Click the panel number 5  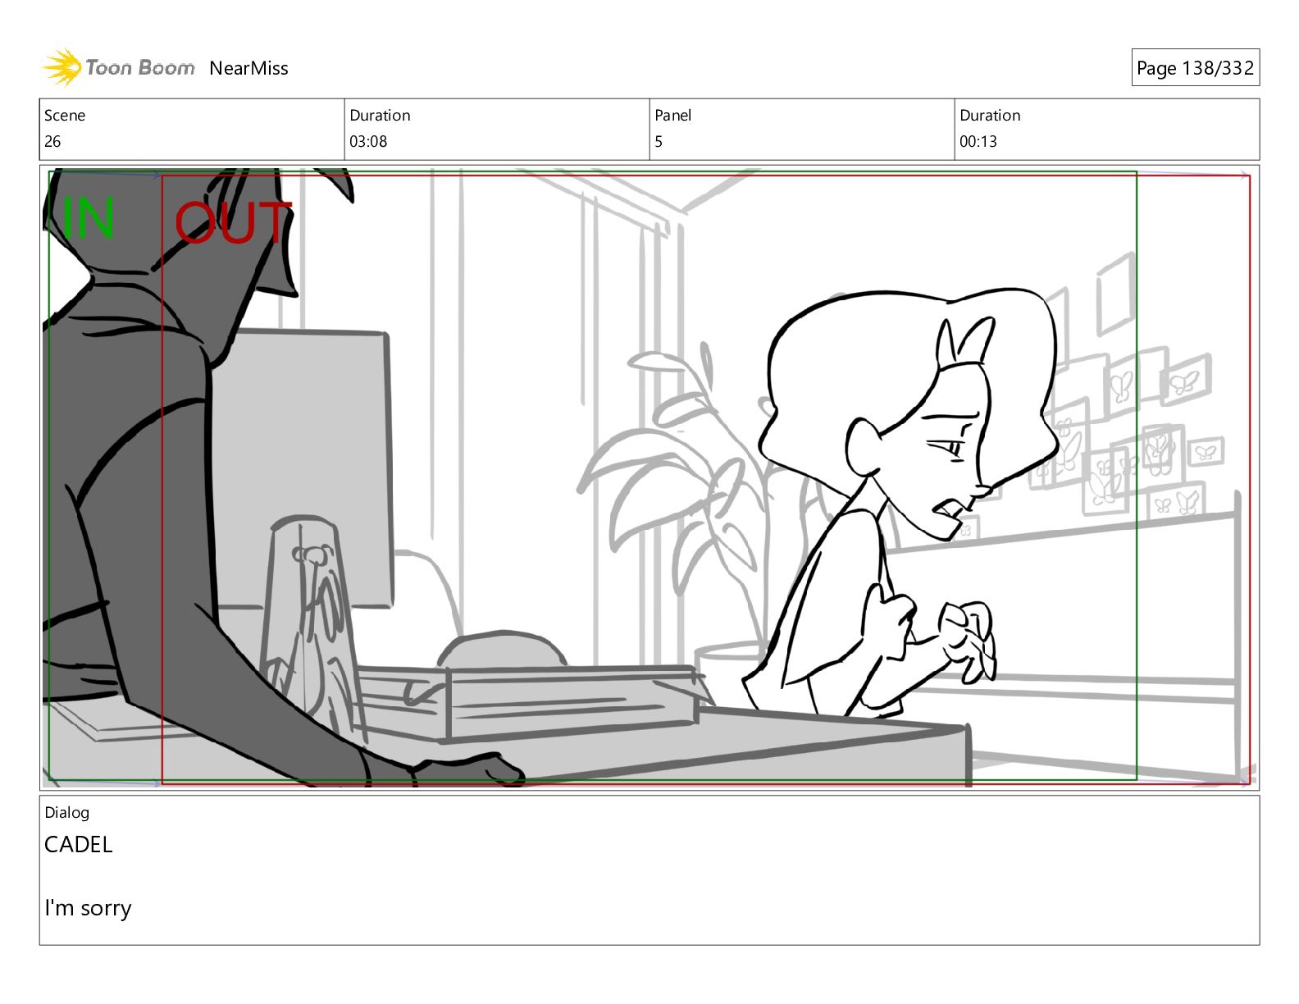(659, 141)
